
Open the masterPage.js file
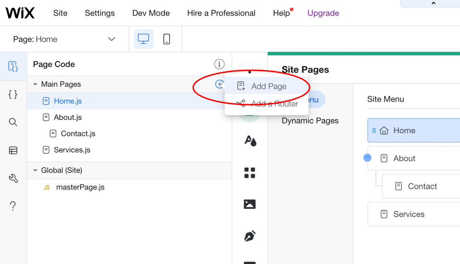[80, 187]
